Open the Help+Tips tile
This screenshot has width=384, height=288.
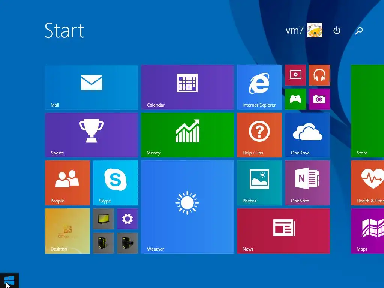(x=259, y=135)
